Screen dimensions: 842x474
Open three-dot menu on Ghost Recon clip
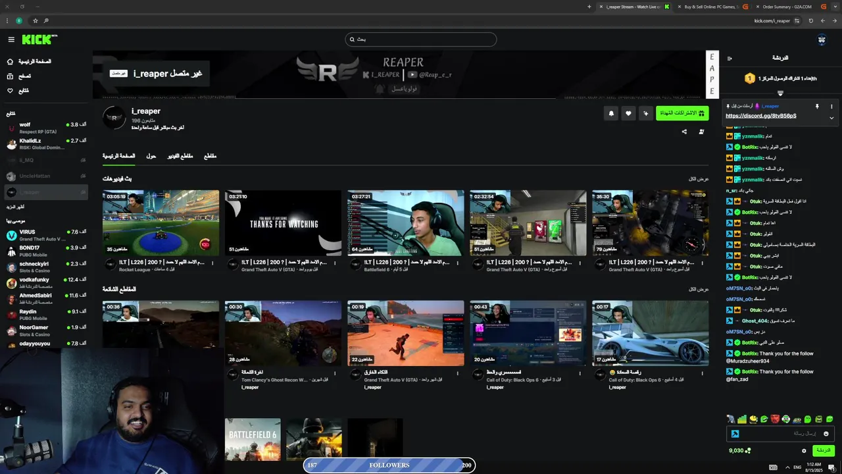pos(335,373)
